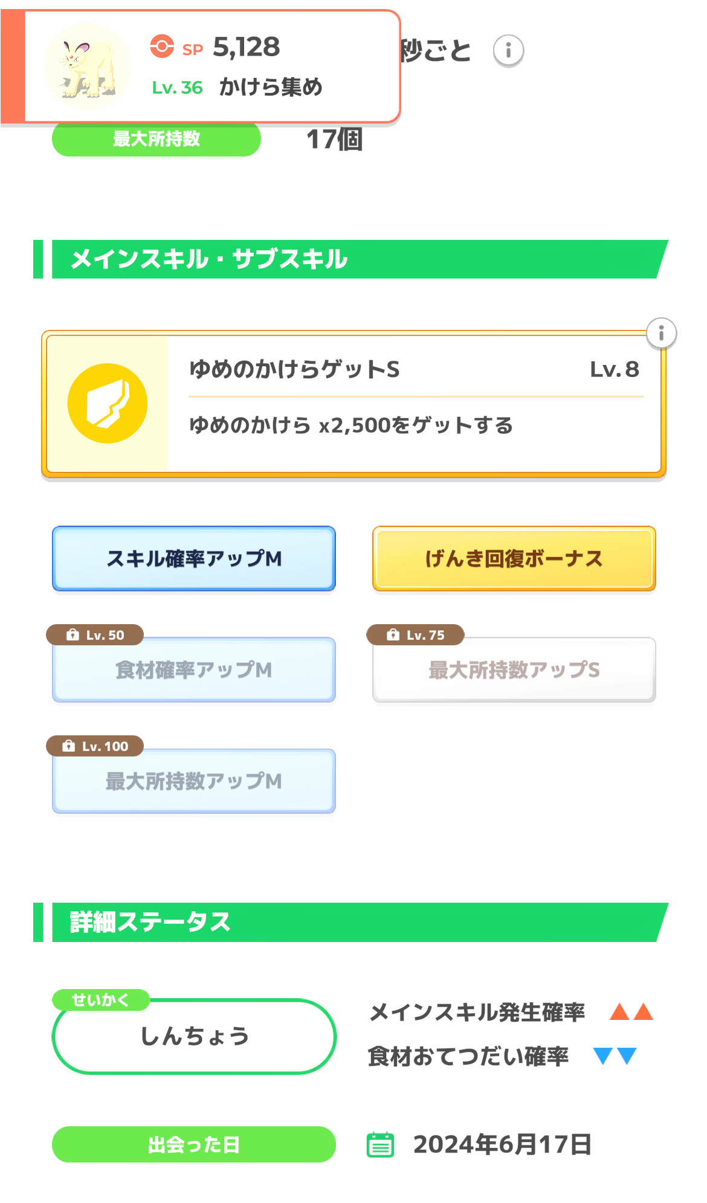707x1203 pixels.
Task: Tap locked 最大所持数アップS sub skill
Action: 514,670
